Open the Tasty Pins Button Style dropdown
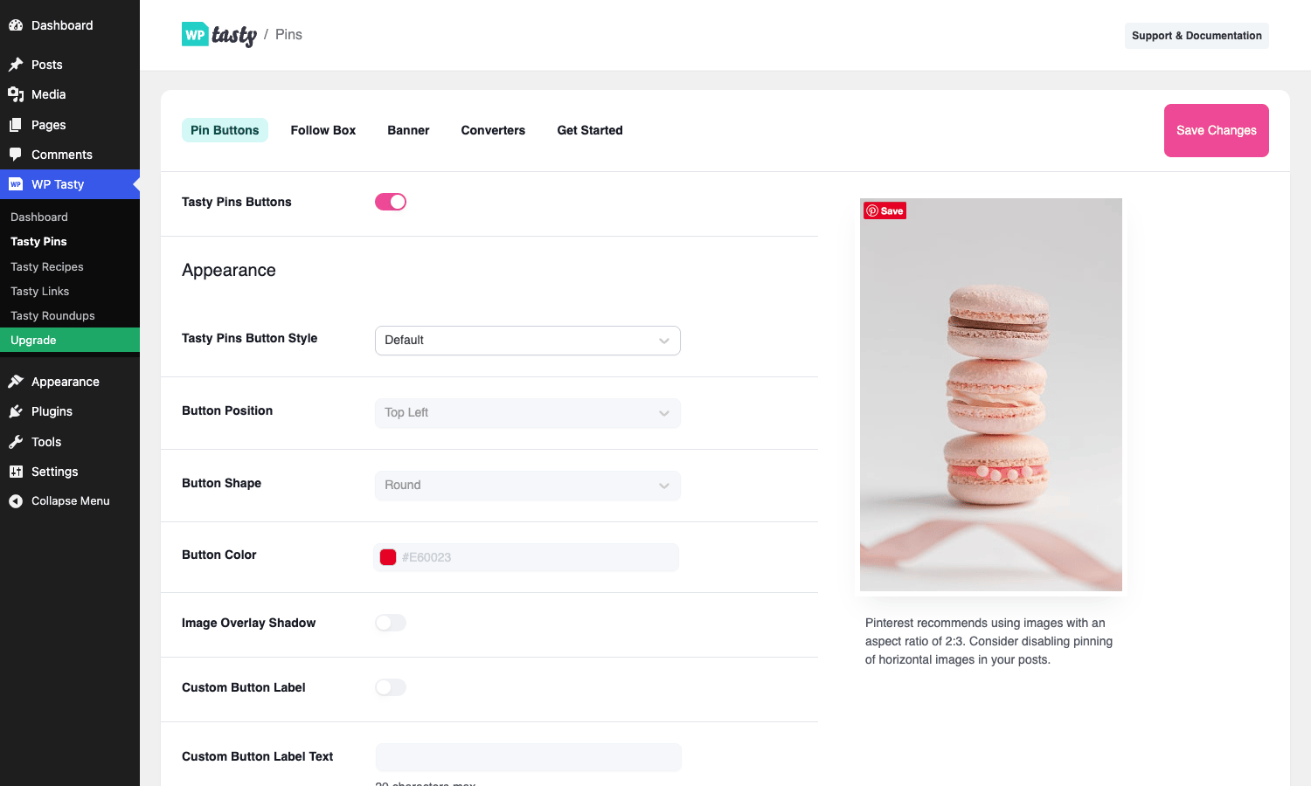The image size is (1311, 786). (528, 341)
